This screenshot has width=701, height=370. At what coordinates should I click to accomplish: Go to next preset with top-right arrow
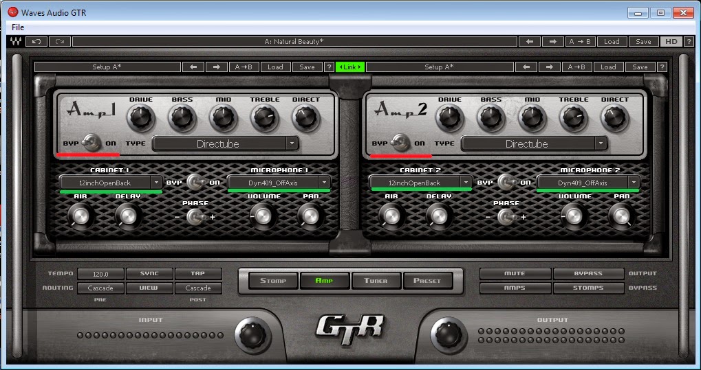point(552,41)
